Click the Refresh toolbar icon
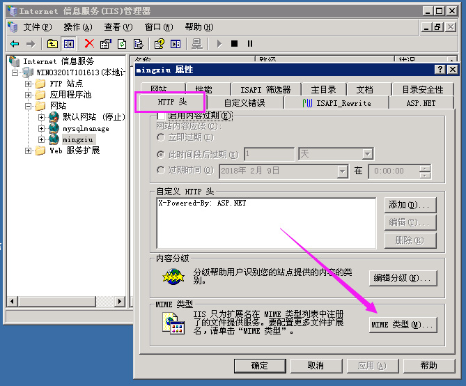This screenshot has width=466, height=386. pos(122,44)
